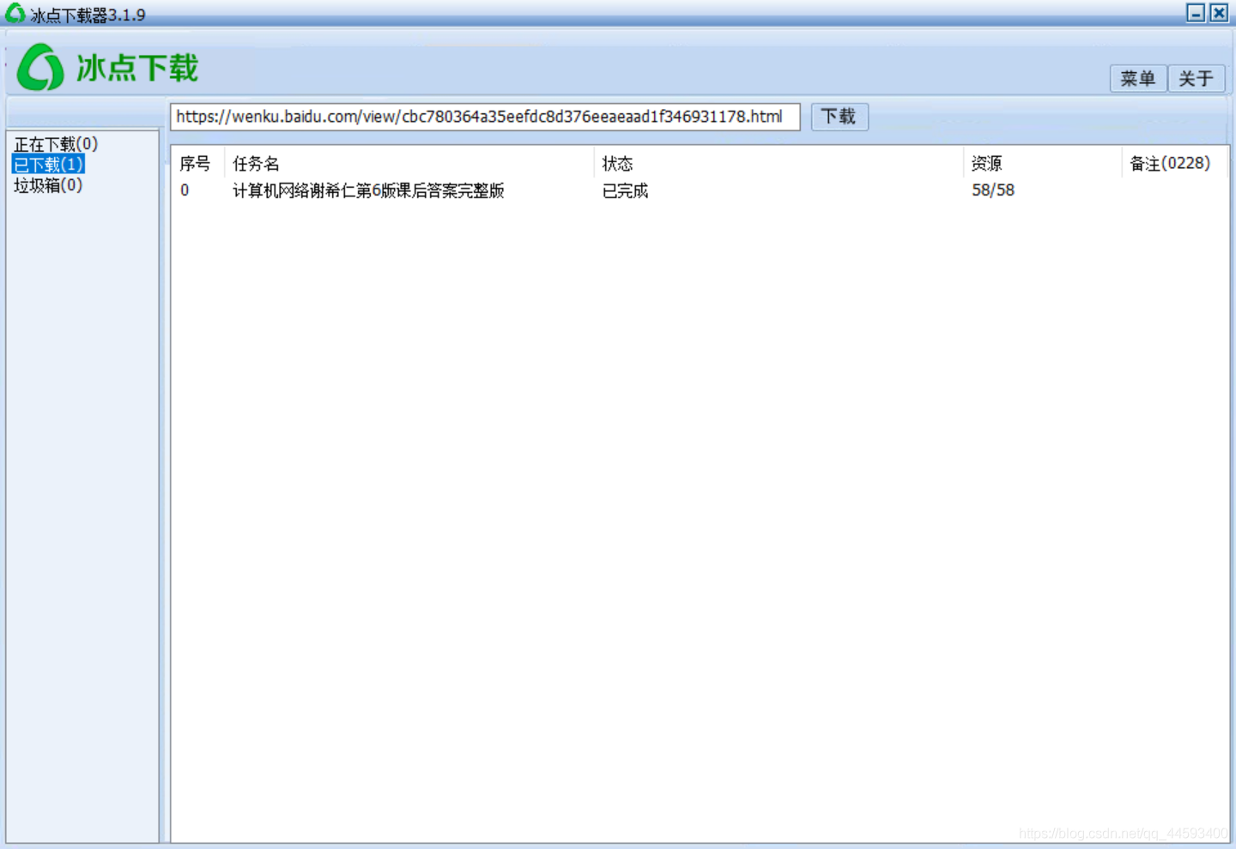
Task: Select 垃圾箱(0) in the sidebar
Action: (48, 184)
